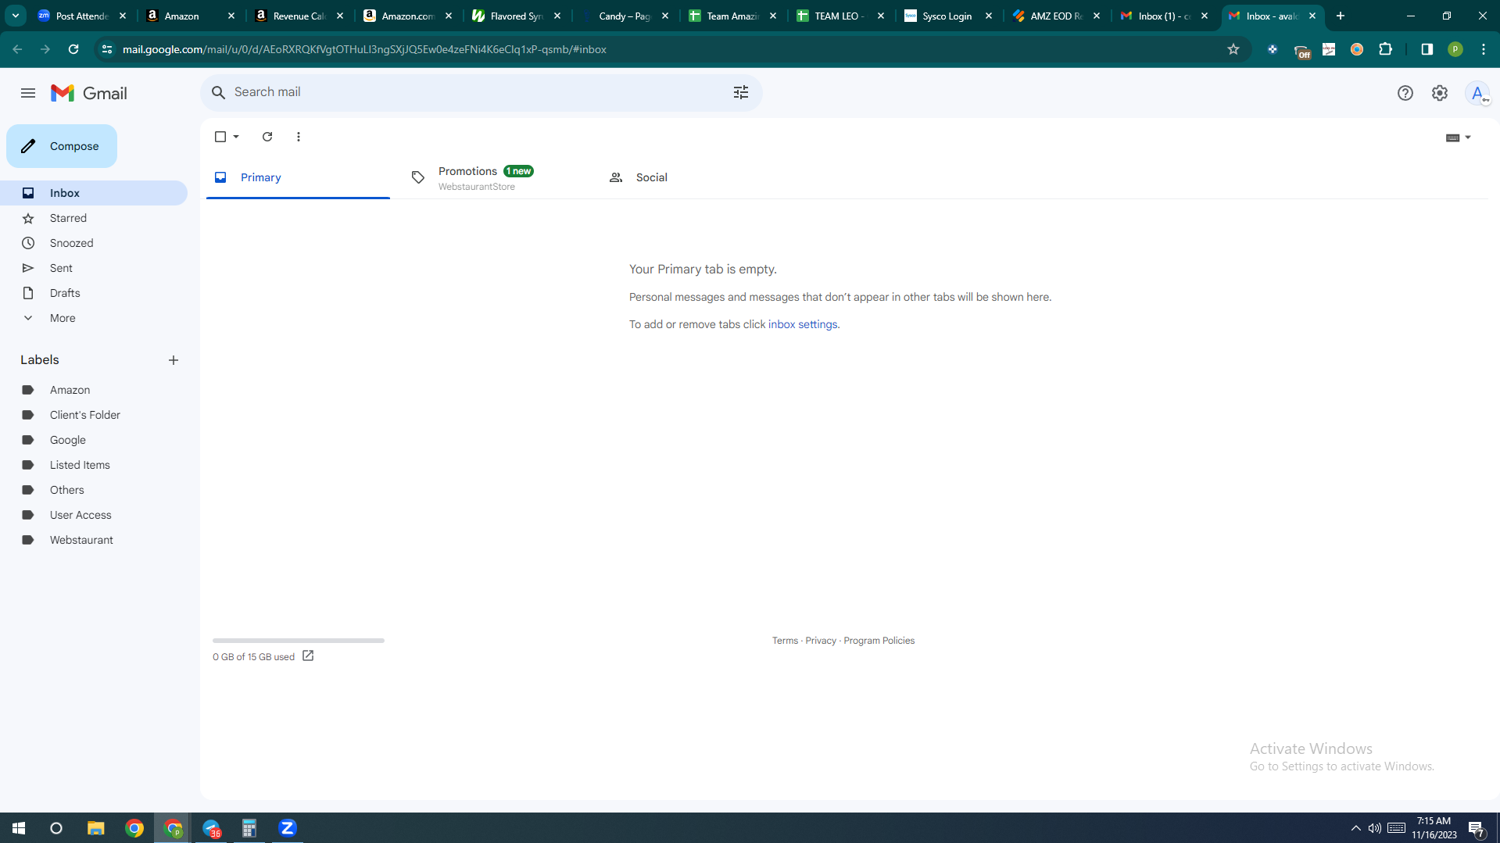Open the Listed Items label
The width and height of the screenshot is (1500, 843).
pos(94,465)
